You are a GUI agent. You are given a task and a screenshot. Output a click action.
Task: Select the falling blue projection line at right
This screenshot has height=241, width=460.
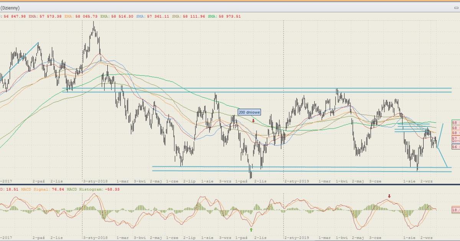[x=443, y=158]
